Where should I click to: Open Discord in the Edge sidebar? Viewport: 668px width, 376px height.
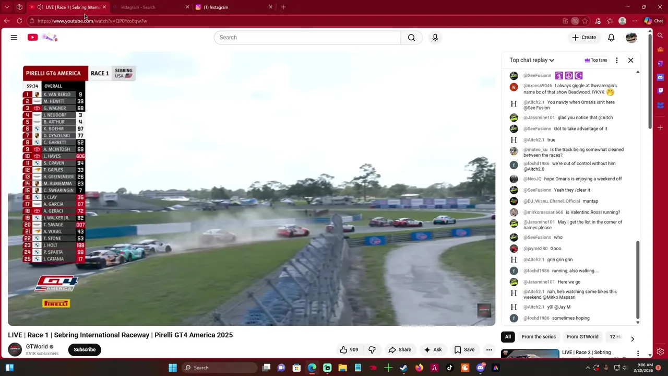(x=660, y=77)
